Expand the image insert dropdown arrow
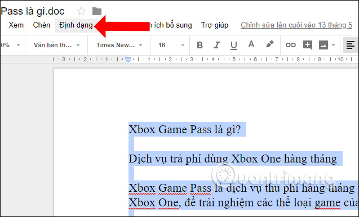Image resolution: width=359 pixels, height=217 pixels. (334, 45)
